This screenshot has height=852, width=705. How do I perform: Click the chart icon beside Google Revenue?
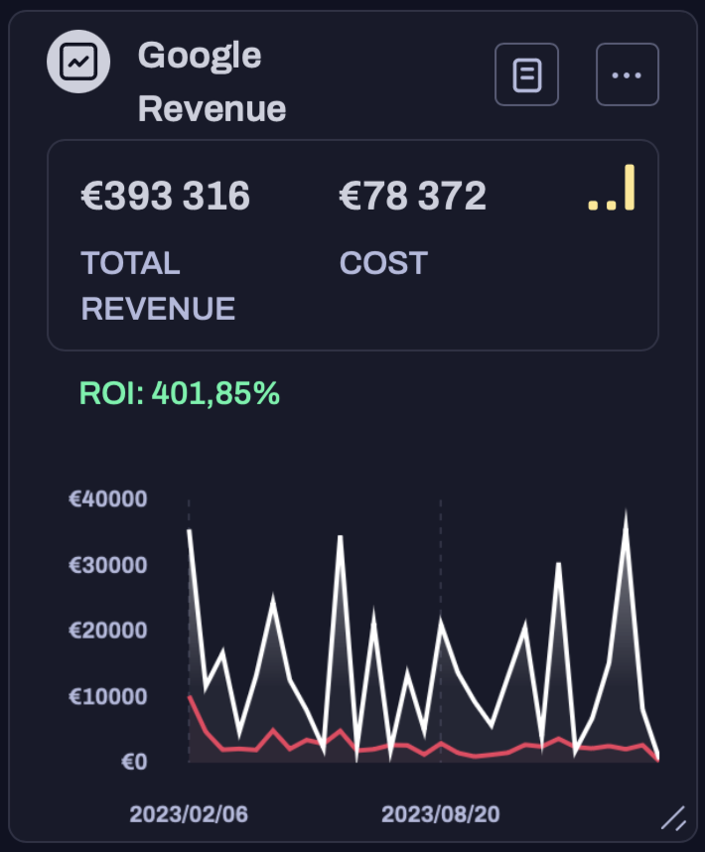tap(76, 63)
